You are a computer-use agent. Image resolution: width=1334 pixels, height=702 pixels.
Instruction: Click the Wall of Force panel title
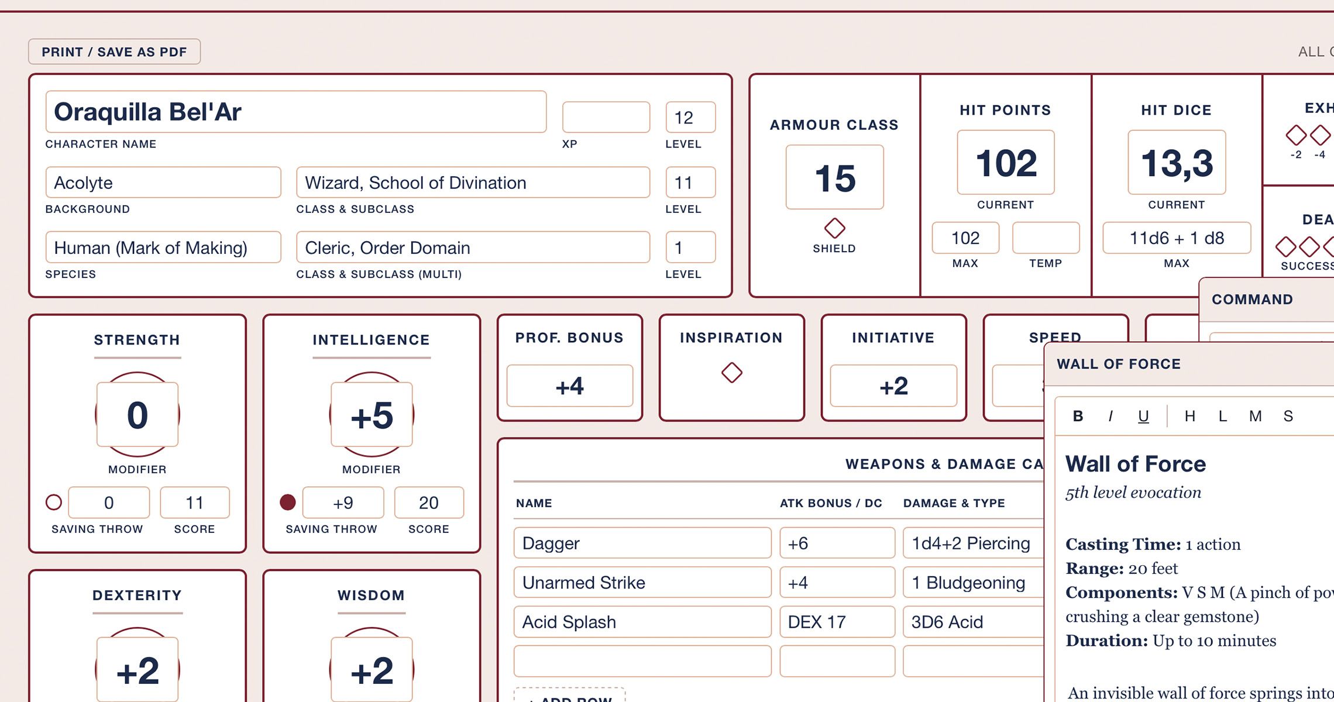click(1119, 364)
